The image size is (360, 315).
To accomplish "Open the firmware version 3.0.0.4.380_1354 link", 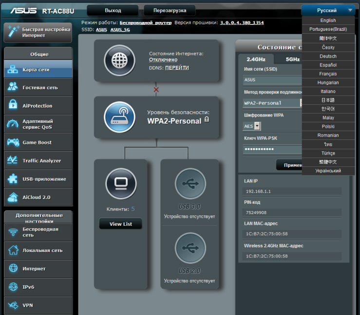I will [242, 23].
